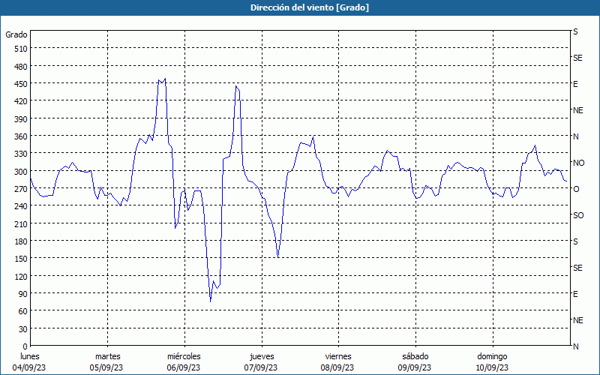Select the 480 value on the degree axis
Screen dimensions: 600x375
point(21,67)
